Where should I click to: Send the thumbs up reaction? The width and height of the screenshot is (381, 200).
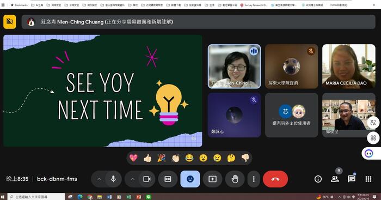(148, 158)
